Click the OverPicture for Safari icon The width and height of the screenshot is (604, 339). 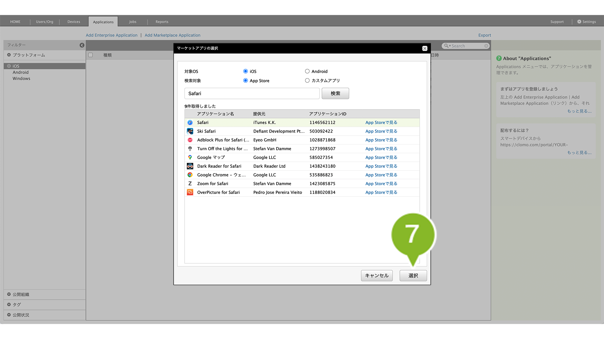(190, 192)
